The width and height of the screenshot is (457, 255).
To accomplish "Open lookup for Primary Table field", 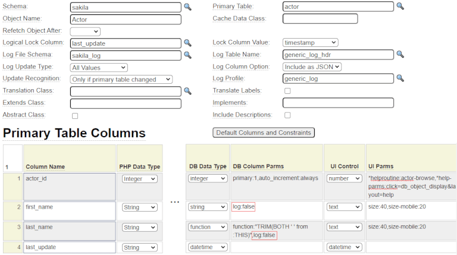I will pos(400,7).
